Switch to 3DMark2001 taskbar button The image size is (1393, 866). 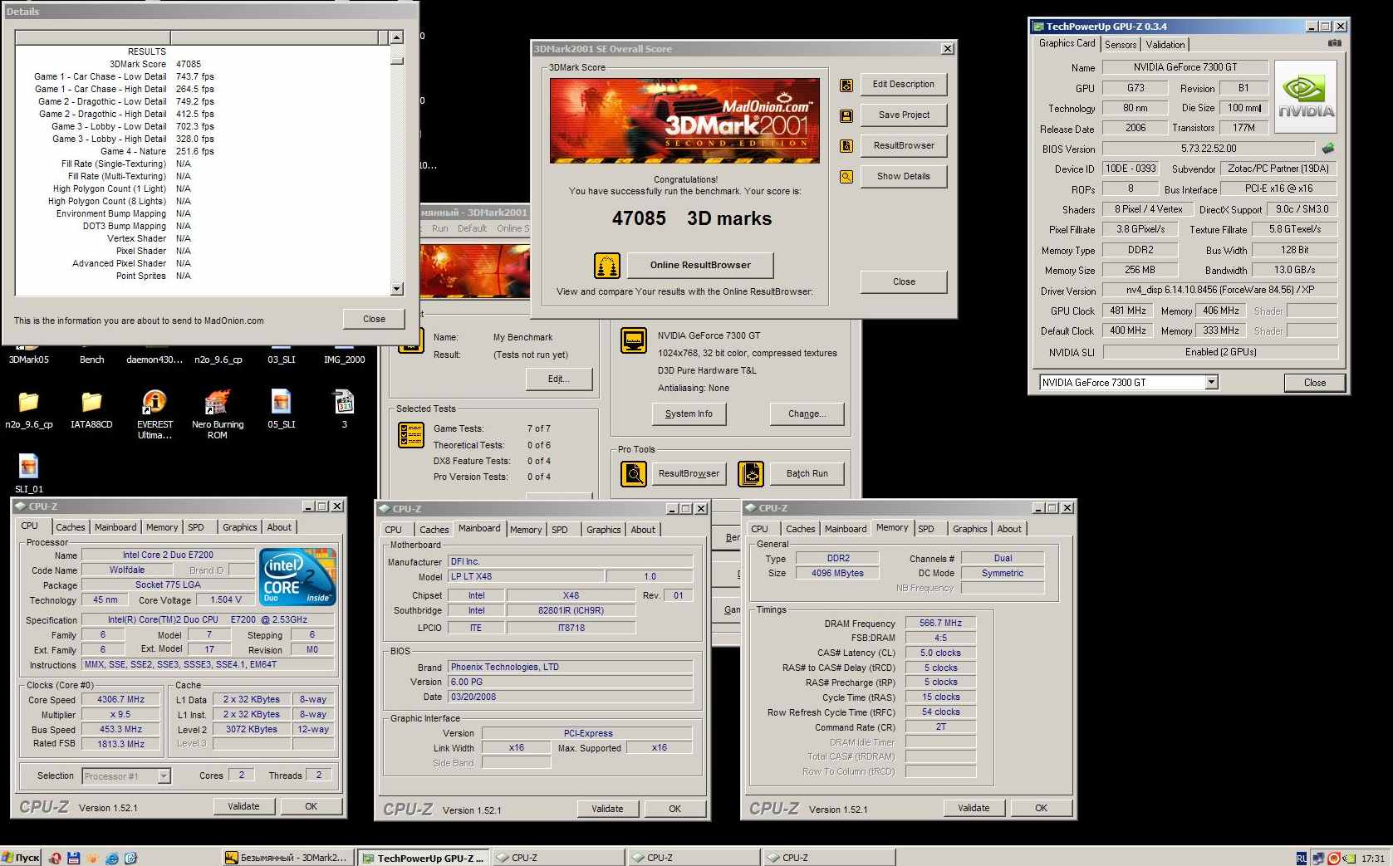(x=287, y=858)
